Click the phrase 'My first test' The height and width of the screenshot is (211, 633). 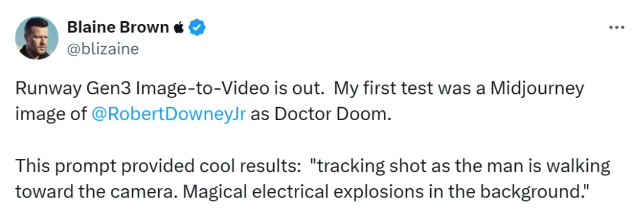(378, 89)
